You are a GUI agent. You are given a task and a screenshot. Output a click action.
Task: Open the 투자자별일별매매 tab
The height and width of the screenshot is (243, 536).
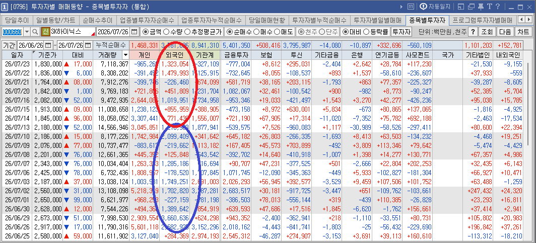(x=378, y=20)
